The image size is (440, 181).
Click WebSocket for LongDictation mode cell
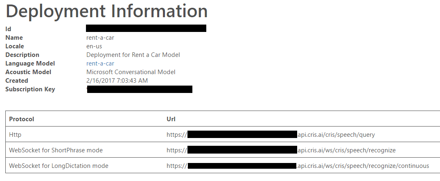[59, 166]
